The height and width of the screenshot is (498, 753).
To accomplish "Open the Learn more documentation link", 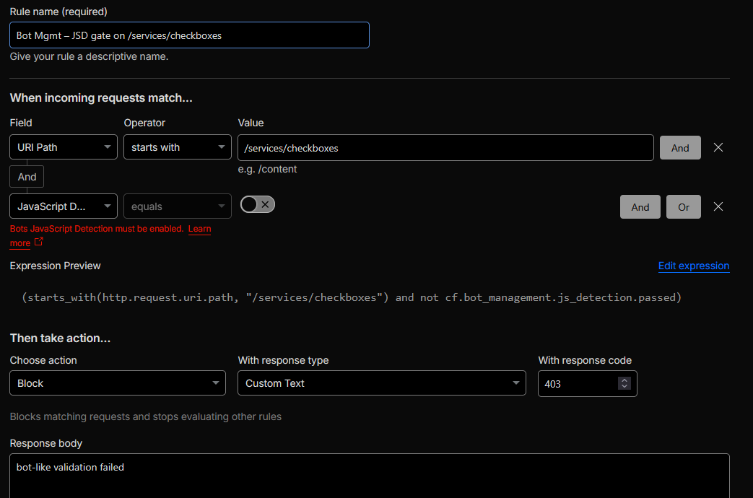I will tap(199, 229).
